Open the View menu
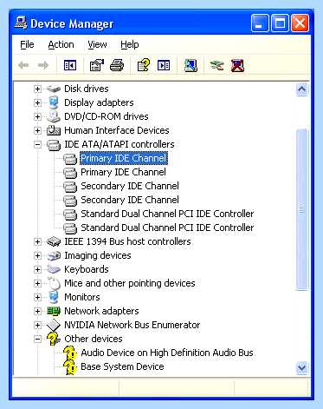 pyautogui.click(x=97, y=44)
